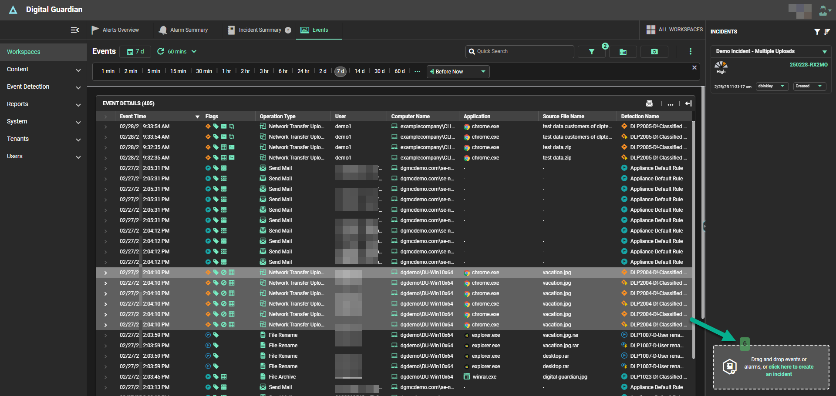Switch to the Alerts Overview tab
836x396 pixels.
115,30
